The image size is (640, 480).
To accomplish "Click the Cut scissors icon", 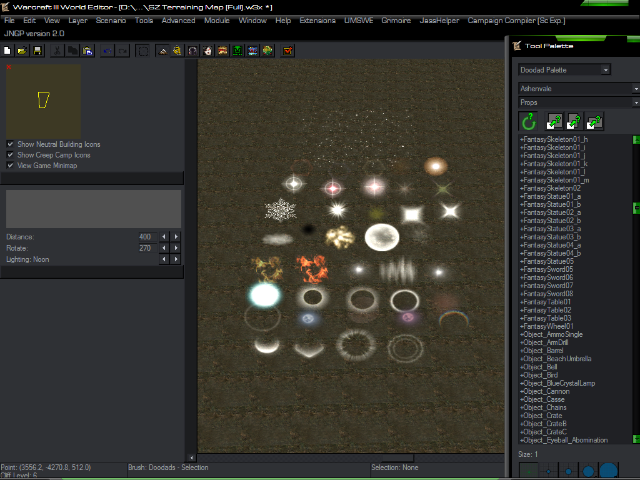I will pyautogui.click(x=57, y=51).
